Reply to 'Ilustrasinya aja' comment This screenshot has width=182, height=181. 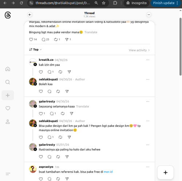tap(50, 157)
